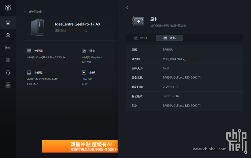The height and width of the screenshot is (158, 251).
Task: Select 1 TB SSD capacity text
Action: click(x=32, y=84)
